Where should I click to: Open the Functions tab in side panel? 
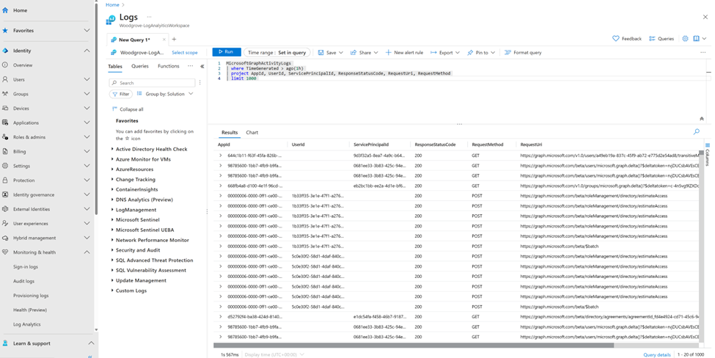point(168,66)
